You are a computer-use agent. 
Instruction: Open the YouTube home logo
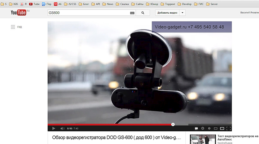point(18,13)
